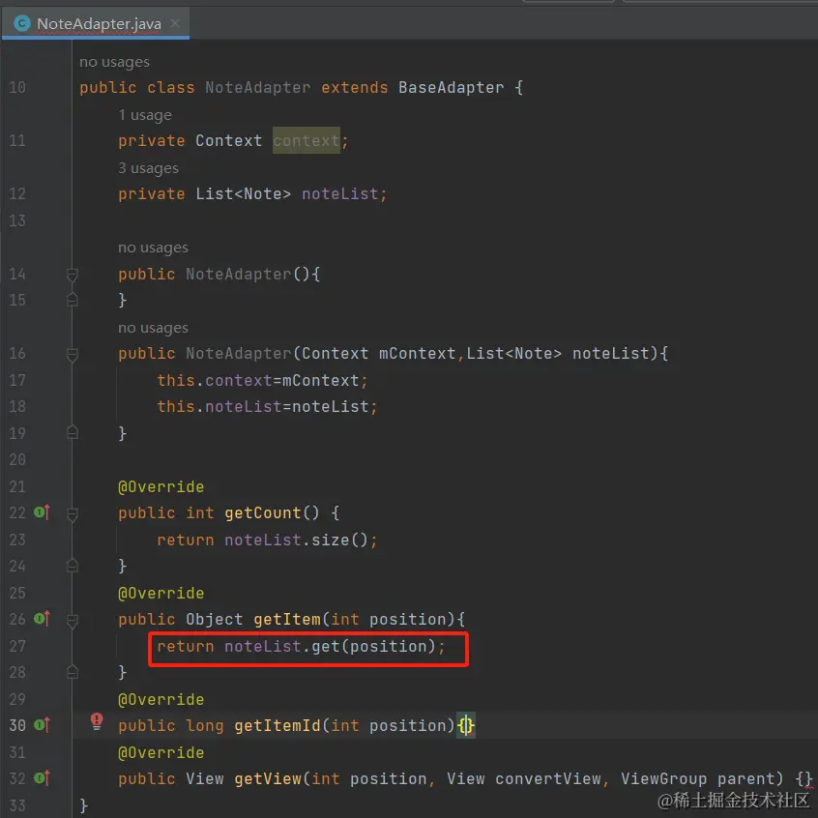This screenshot has width=818, height=818.
Task: Click the @Override annotation on line 21
Action: coord(161,486)
